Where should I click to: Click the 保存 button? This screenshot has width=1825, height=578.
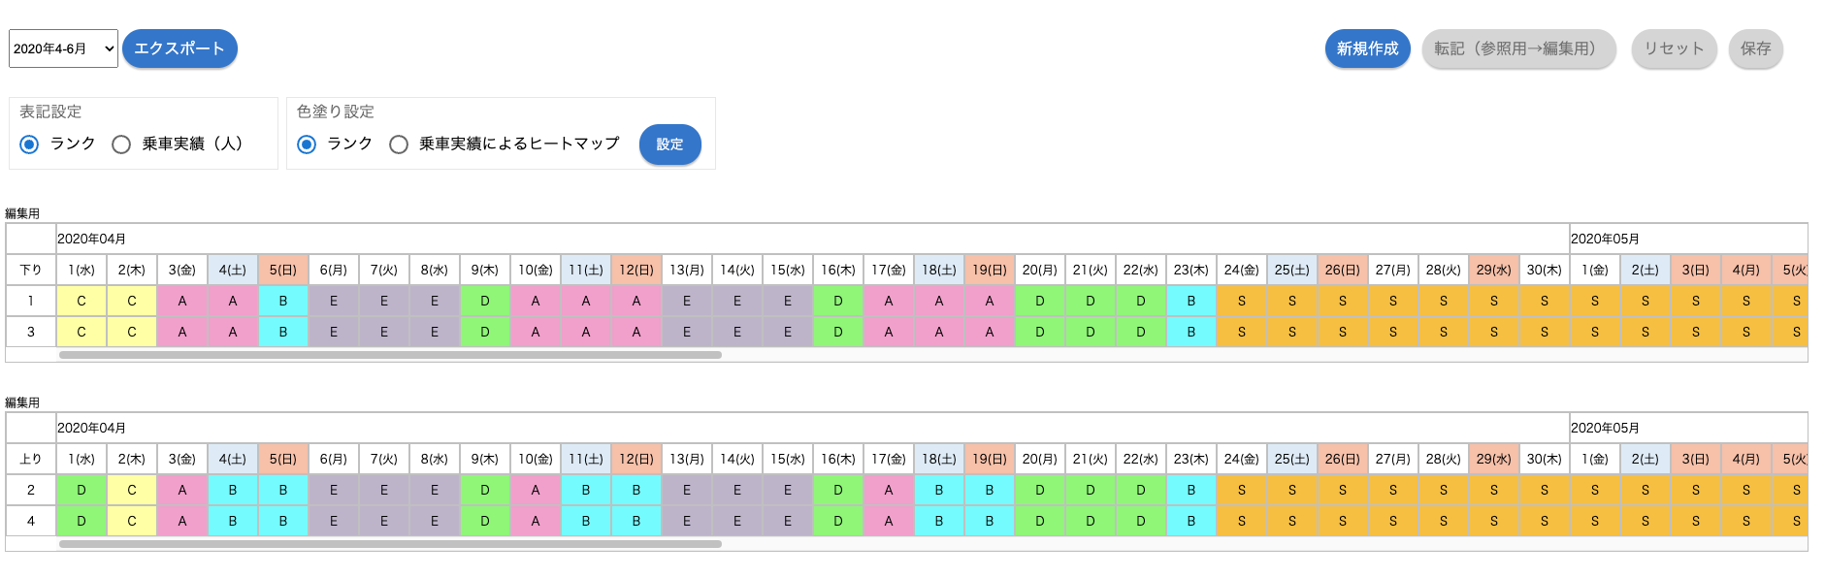(x=1755, y=48)
